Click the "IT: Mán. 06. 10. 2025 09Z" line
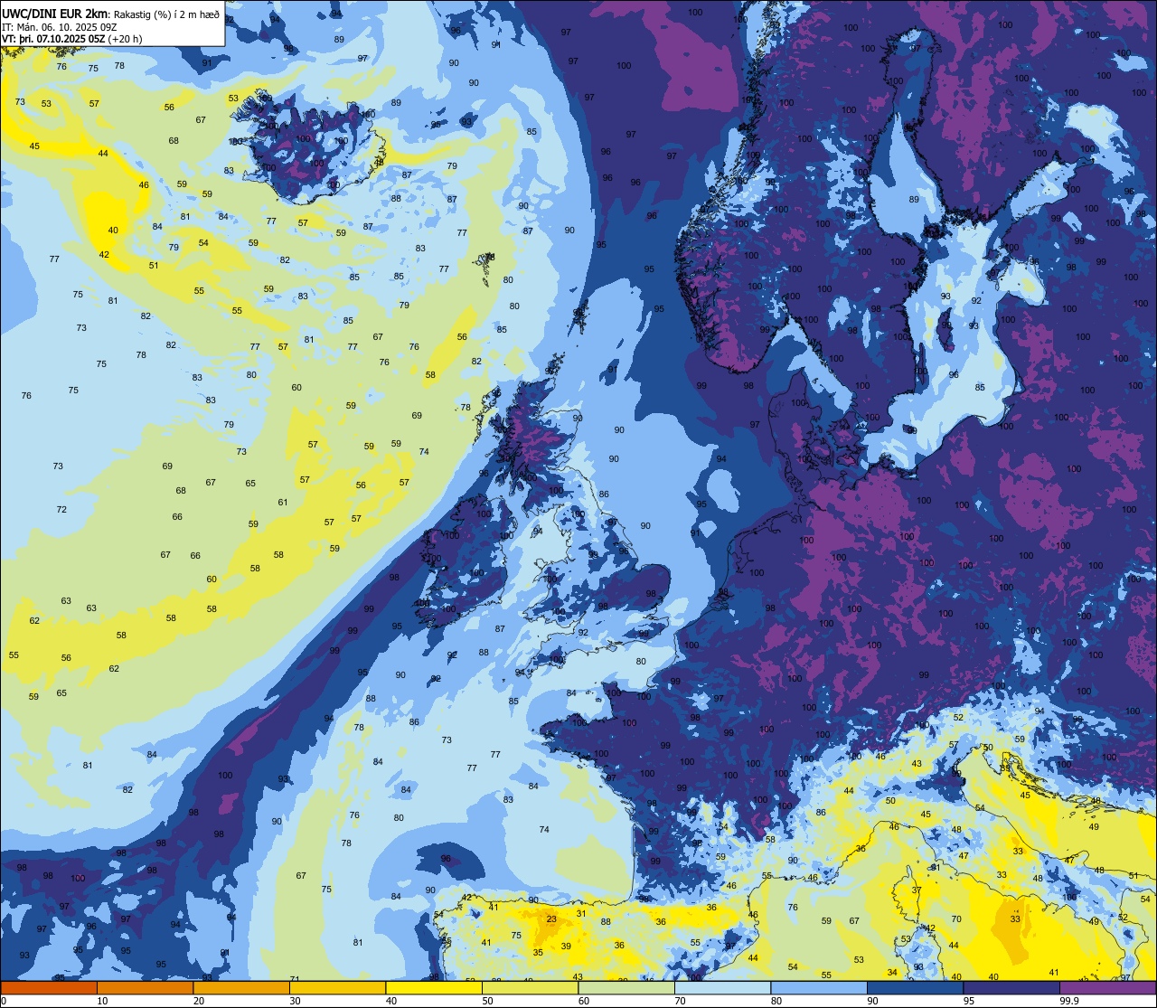This screenshot has height=1008, width=1157. pyautogui.click(x=60, y=27)
